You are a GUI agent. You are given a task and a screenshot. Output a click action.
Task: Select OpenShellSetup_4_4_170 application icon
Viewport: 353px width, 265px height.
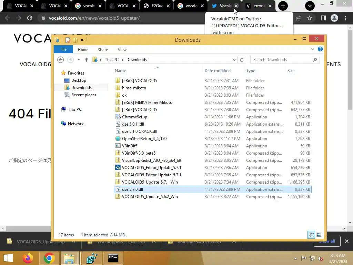pos(118,138)
